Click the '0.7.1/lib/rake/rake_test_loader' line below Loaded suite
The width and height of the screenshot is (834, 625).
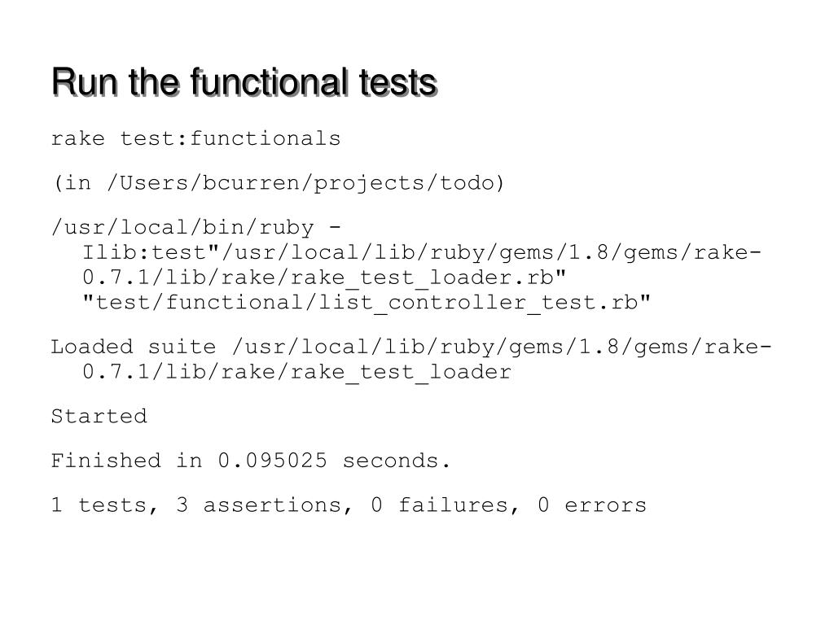(296, 373)
